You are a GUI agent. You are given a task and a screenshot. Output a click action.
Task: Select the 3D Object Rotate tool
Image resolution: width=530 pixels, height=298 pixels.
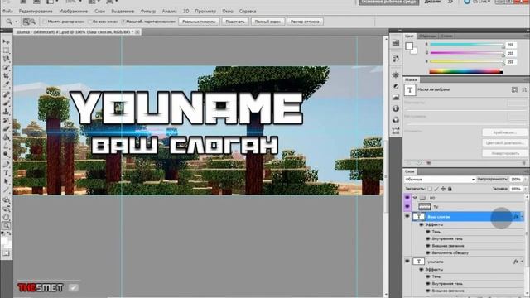click(x=6, y=200)
